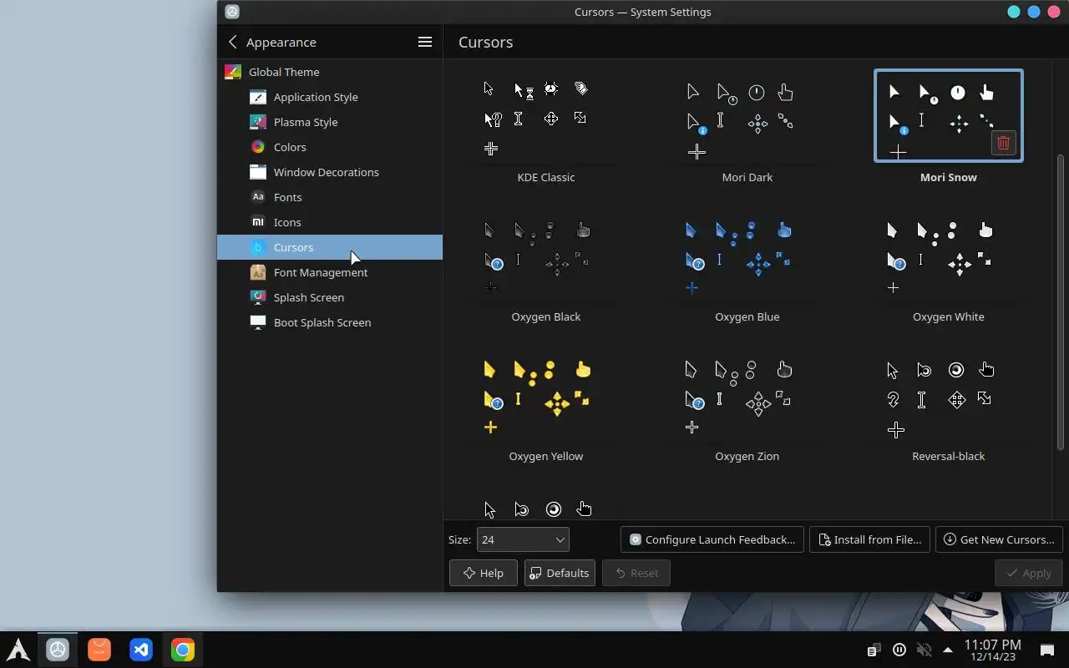Open Colors settings page
The image size is (1069, 668).
pos(330,147)
